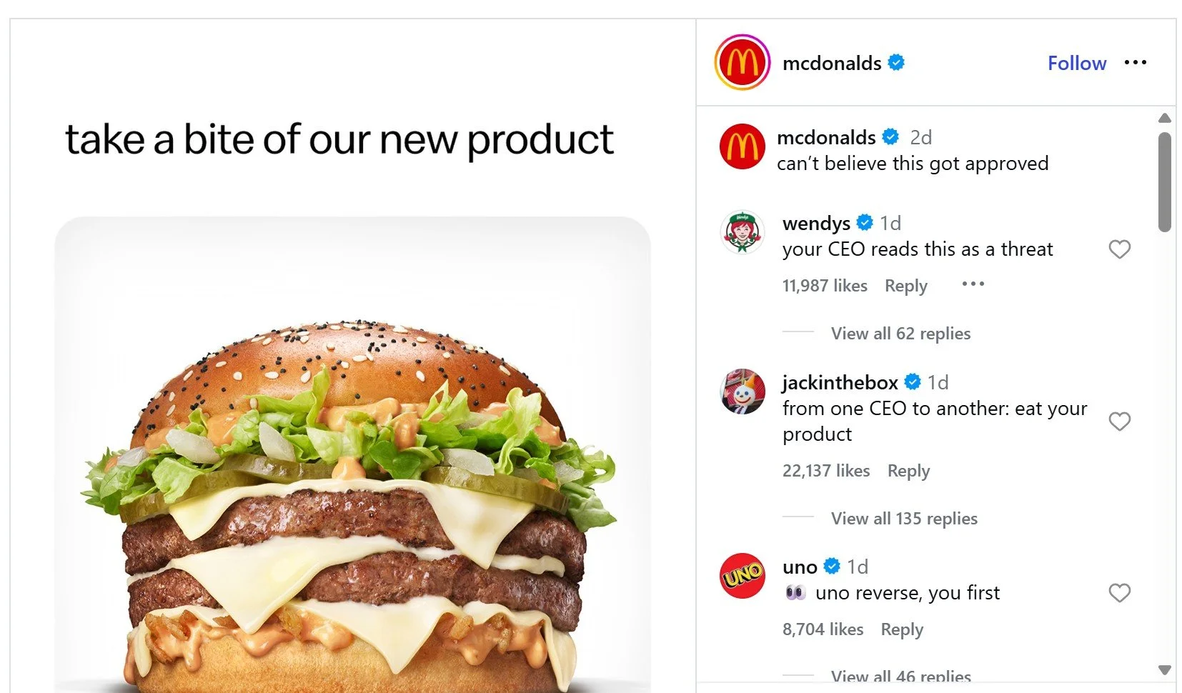Like the jackinthebox comment with heart
This screenshot has width=1182, height=693.
[1119, 422]
